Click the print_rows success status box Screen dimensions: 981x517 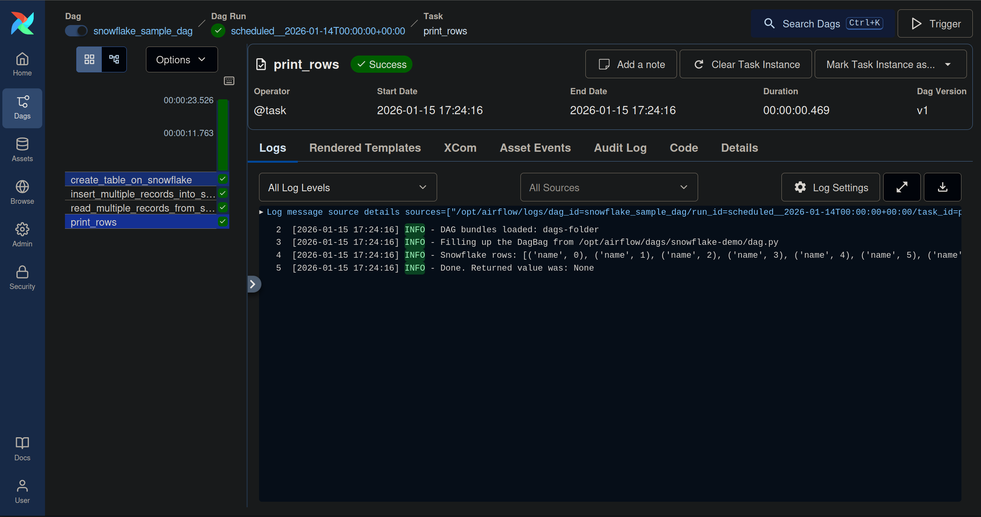click(x=223, y=222)
